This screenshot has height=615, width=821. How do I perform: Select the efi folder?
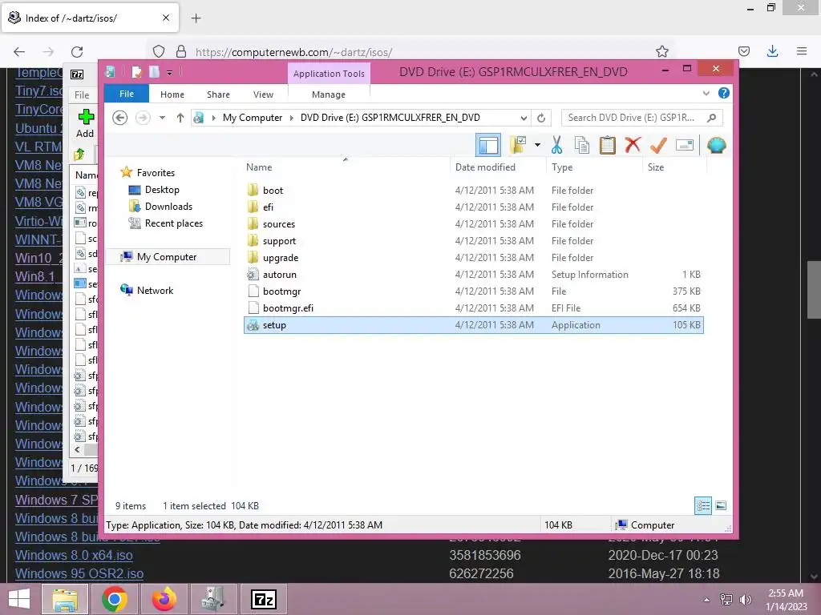[x=473, y=207]
